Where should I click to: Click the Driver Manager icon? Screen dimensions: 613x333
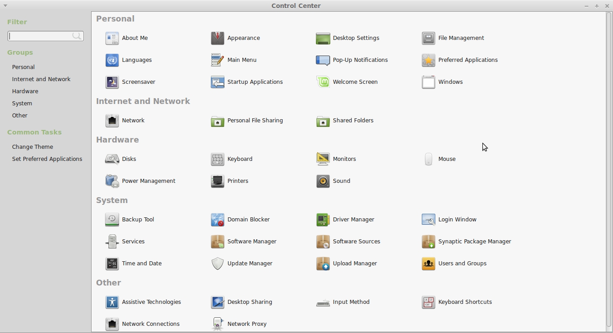(323, 220)
